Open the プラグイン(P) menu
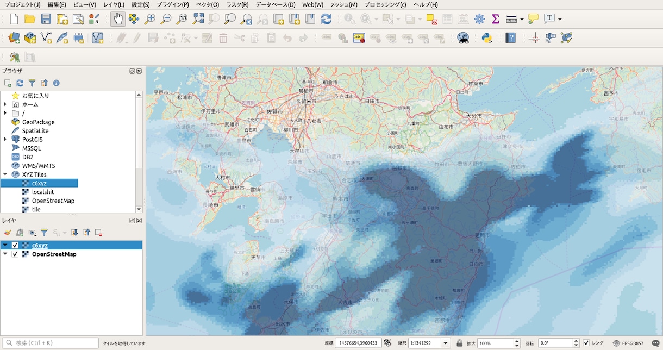 [x=173, y=5]
